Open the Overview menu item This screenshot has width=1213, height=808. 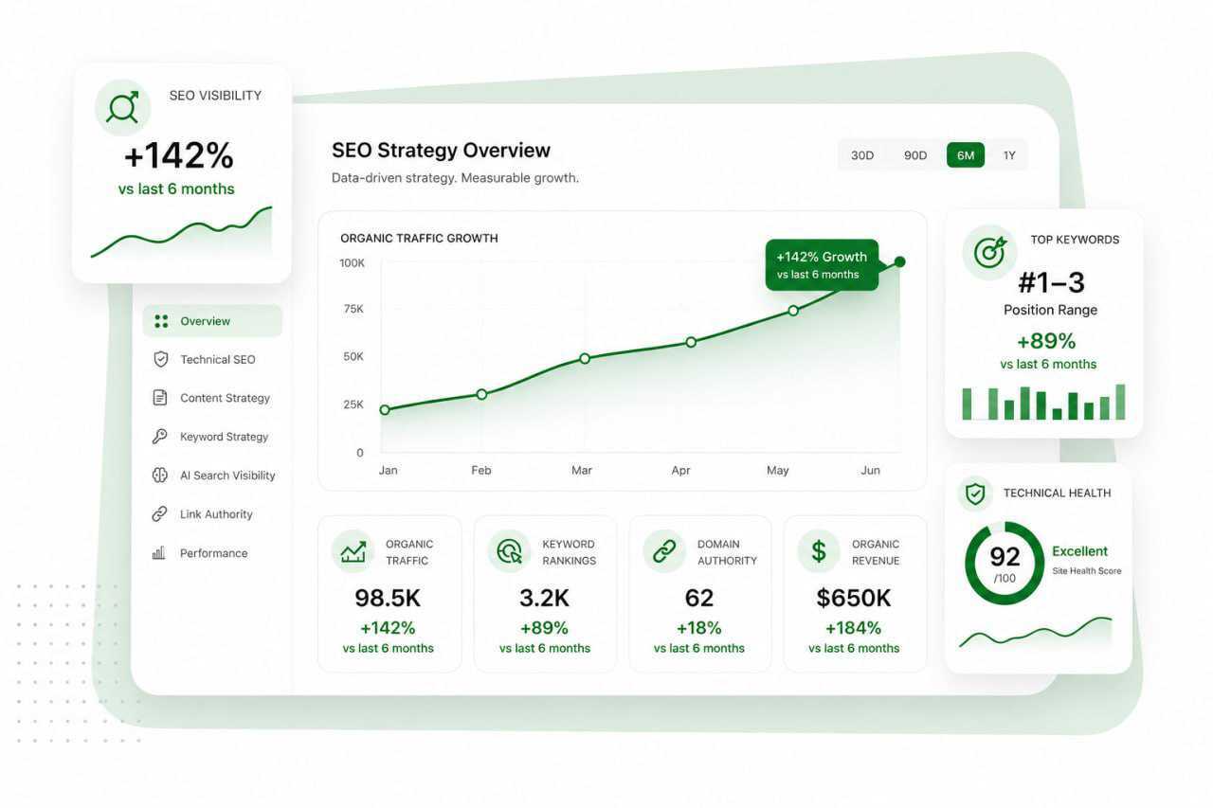coord(212,321)
